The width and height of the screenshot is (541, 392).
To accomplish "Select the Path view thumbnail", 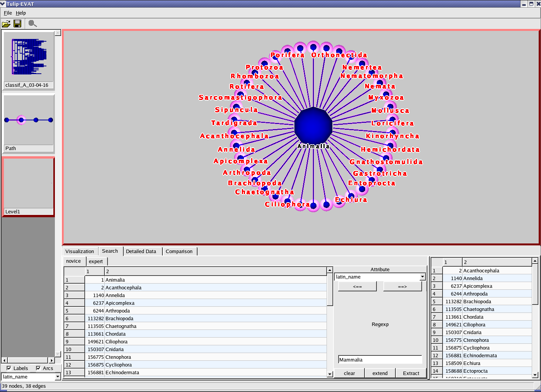I will point(29,120).
